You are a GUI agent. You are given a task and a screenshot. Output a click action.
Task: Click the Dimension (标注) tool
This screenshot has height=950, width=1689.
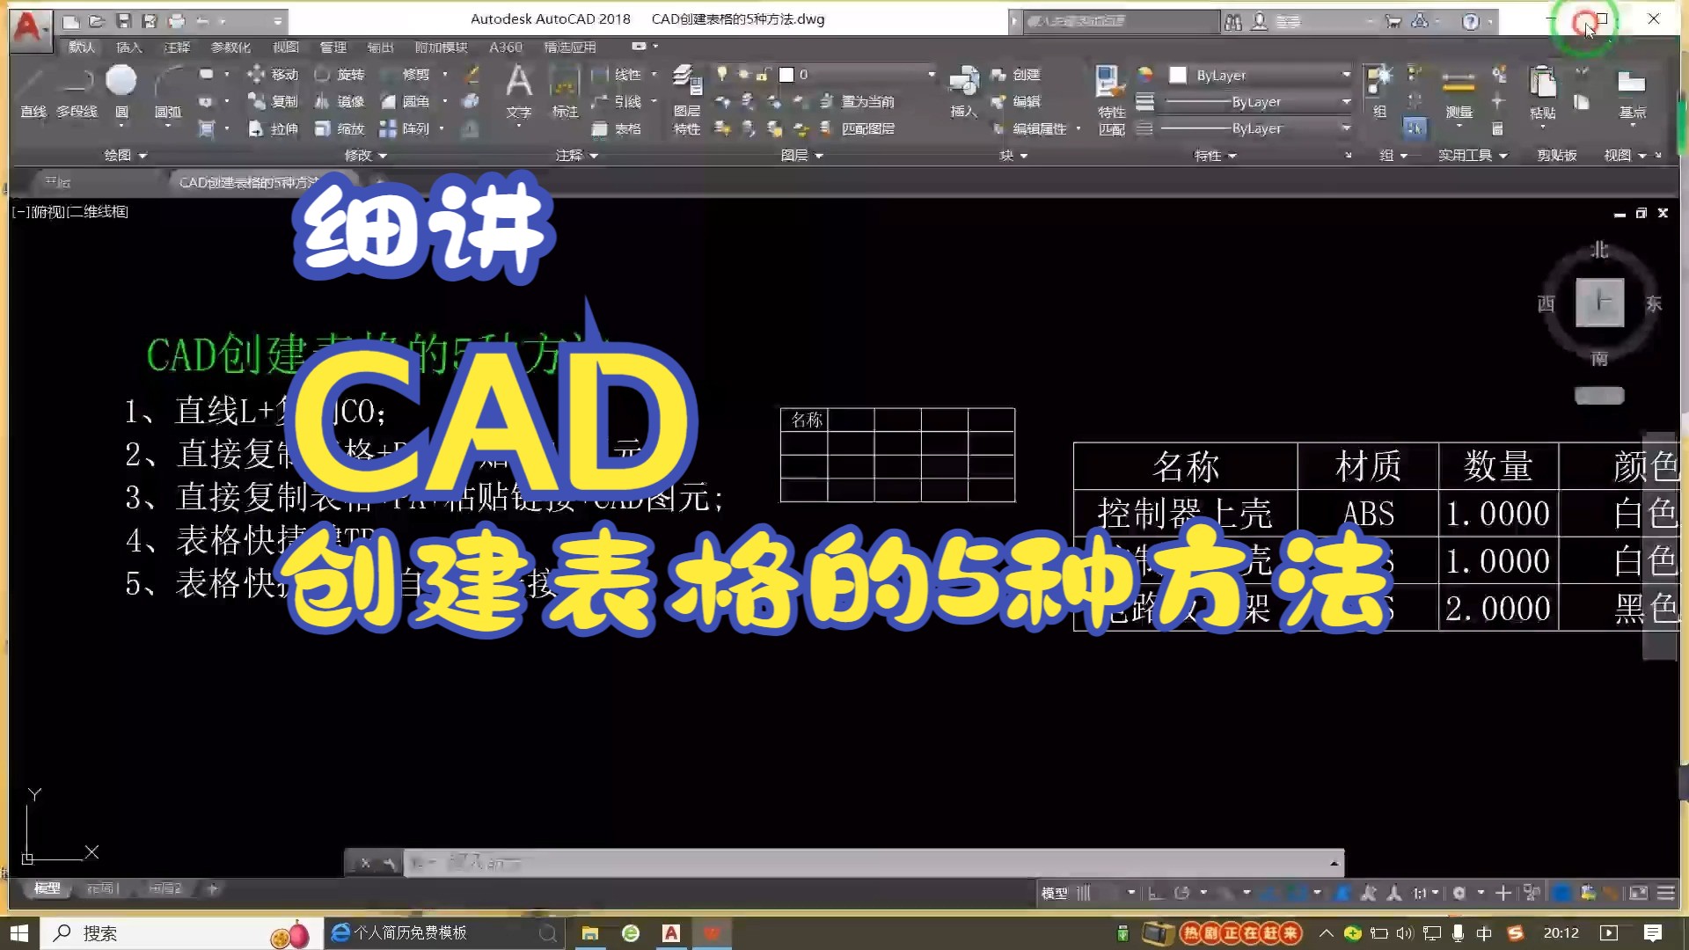click(x=565, y=91)
